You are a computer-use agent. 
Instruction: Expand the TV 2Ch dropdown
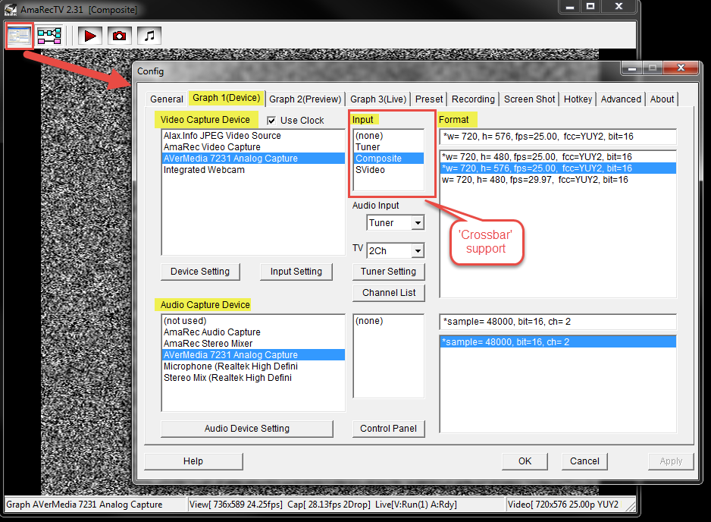tap(418, 250)
